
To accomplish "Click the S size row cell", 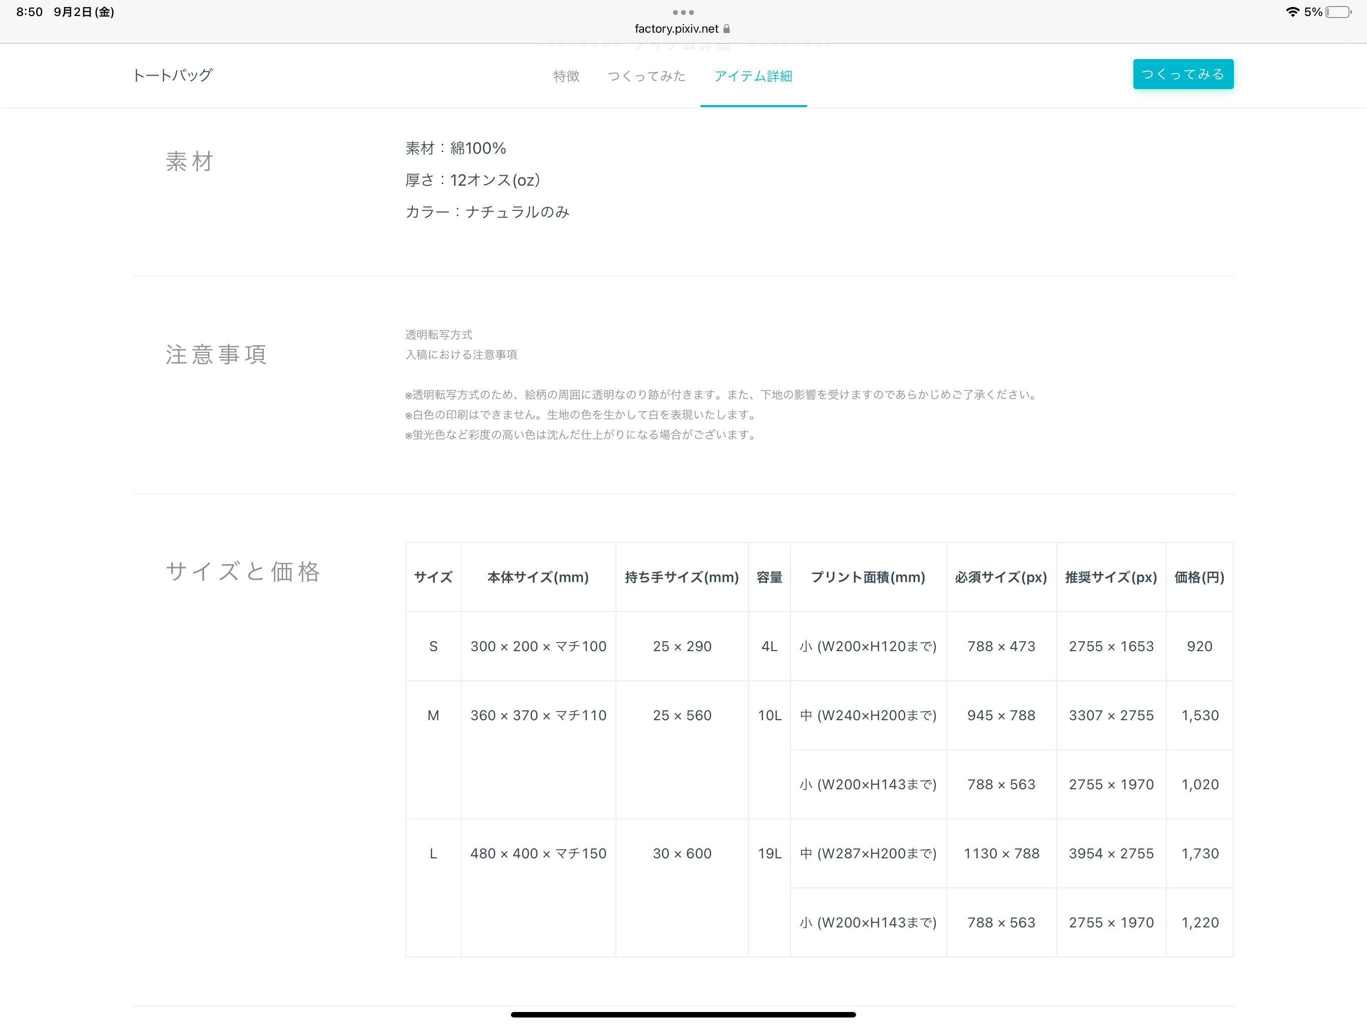I will (x=433, y=646).
